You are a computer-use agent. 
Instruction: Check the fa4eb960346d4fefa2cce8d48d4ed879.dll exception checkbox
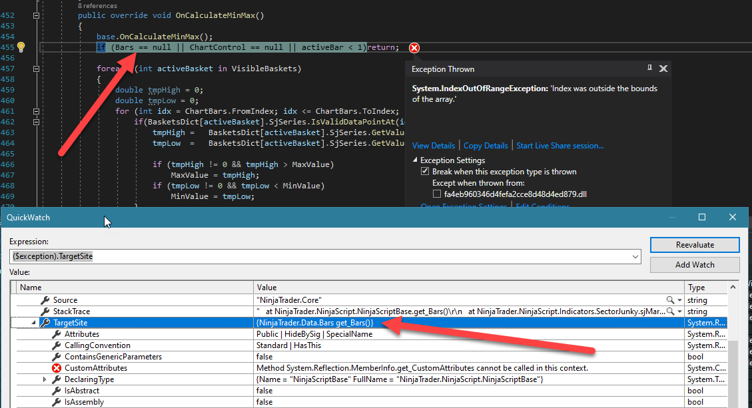pos(437,194)
